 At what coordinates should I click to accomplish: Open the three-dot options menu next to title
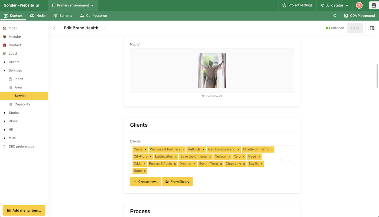coord(104,28)
